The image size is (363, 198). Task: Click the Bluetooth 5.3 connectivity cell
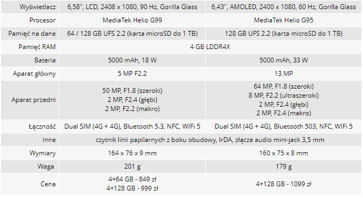tap(132, 126)
